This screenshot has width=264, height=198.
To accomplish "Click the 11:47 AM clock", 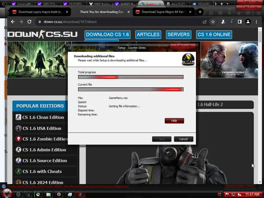I will (252, 194).
